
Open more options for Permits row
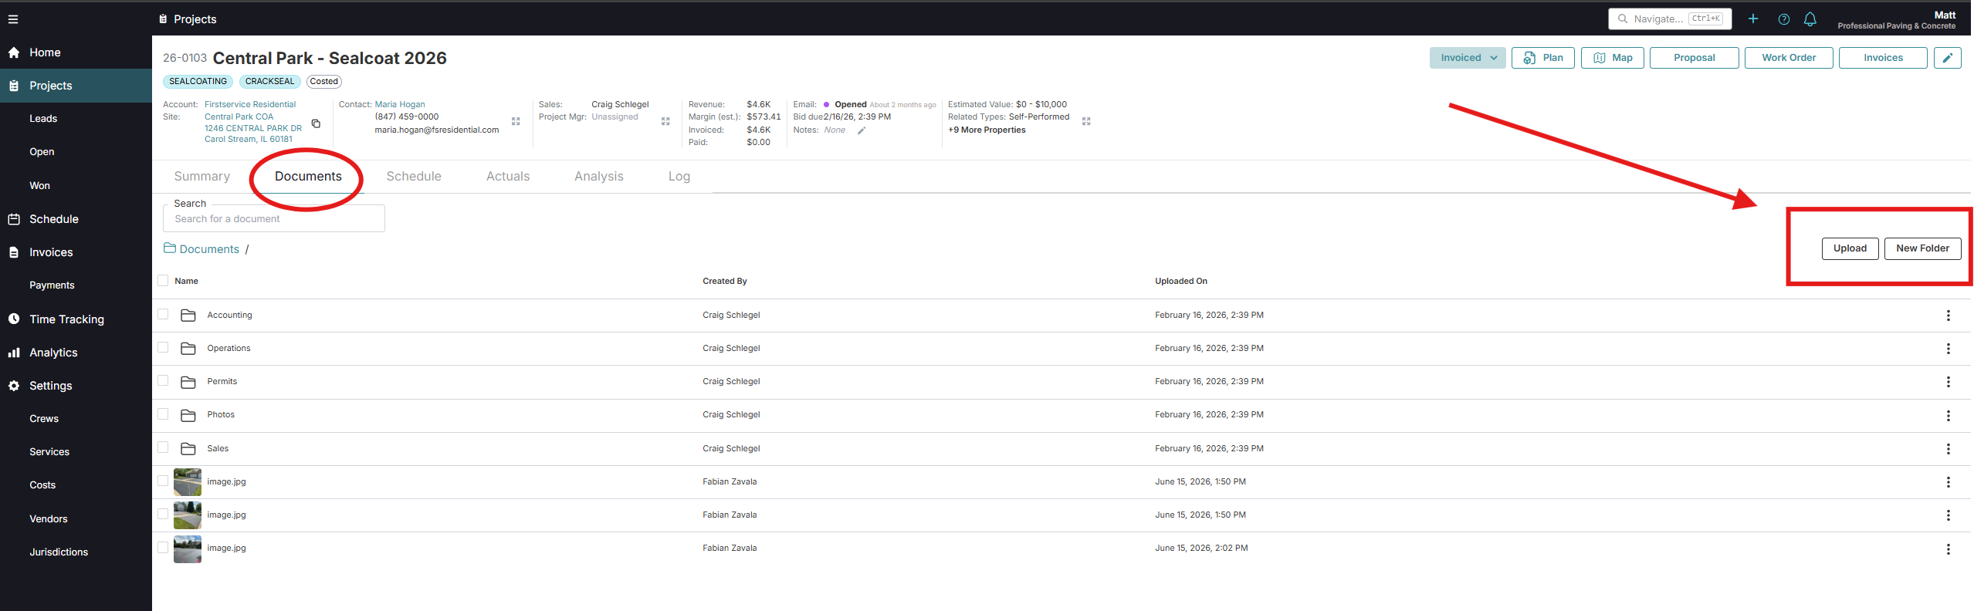(1948, 382)
